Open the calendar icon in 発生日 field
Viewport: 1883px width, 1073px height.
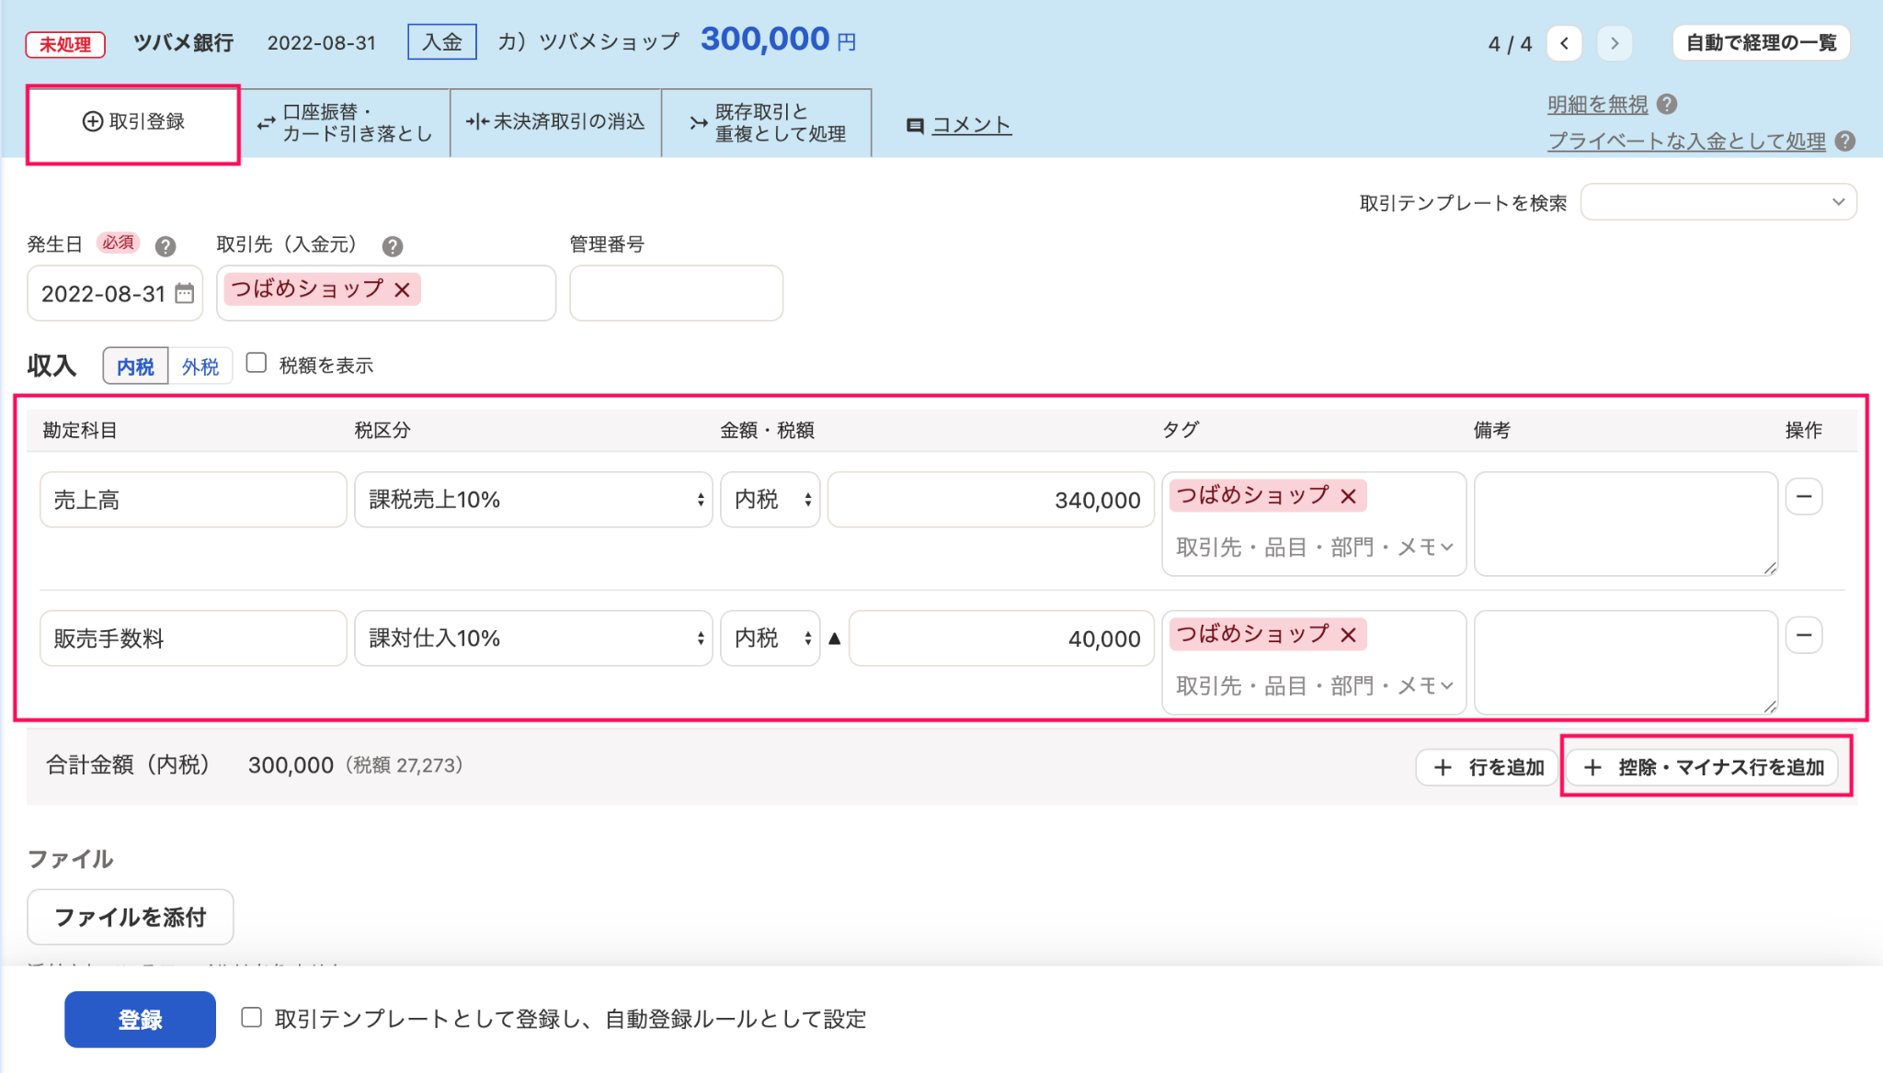click(185, 293)
